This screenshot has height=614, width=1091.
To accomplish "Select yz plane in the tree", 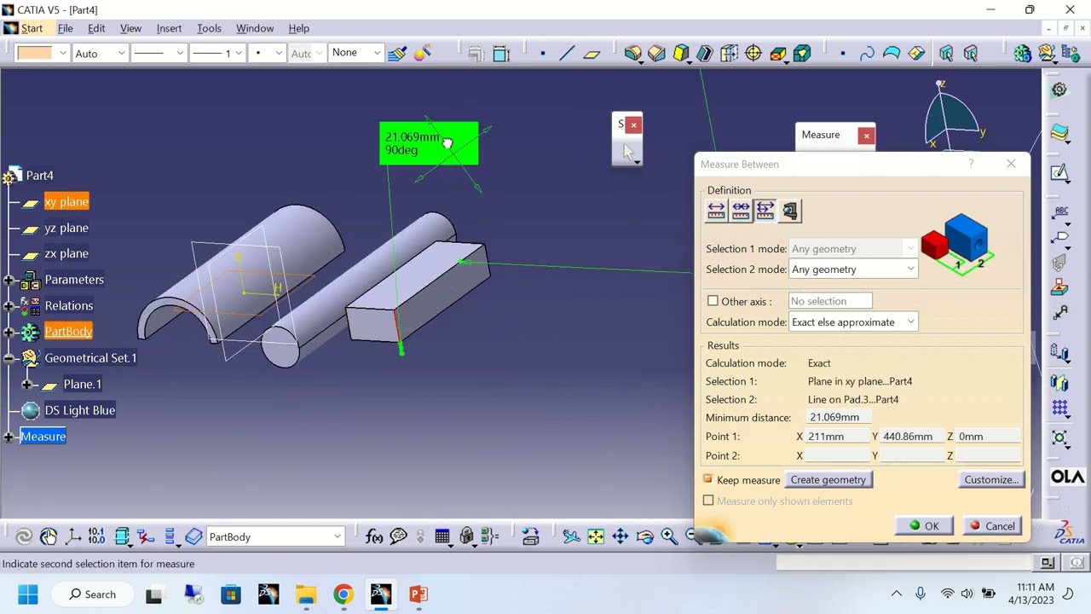I will [x=66, y=228].
